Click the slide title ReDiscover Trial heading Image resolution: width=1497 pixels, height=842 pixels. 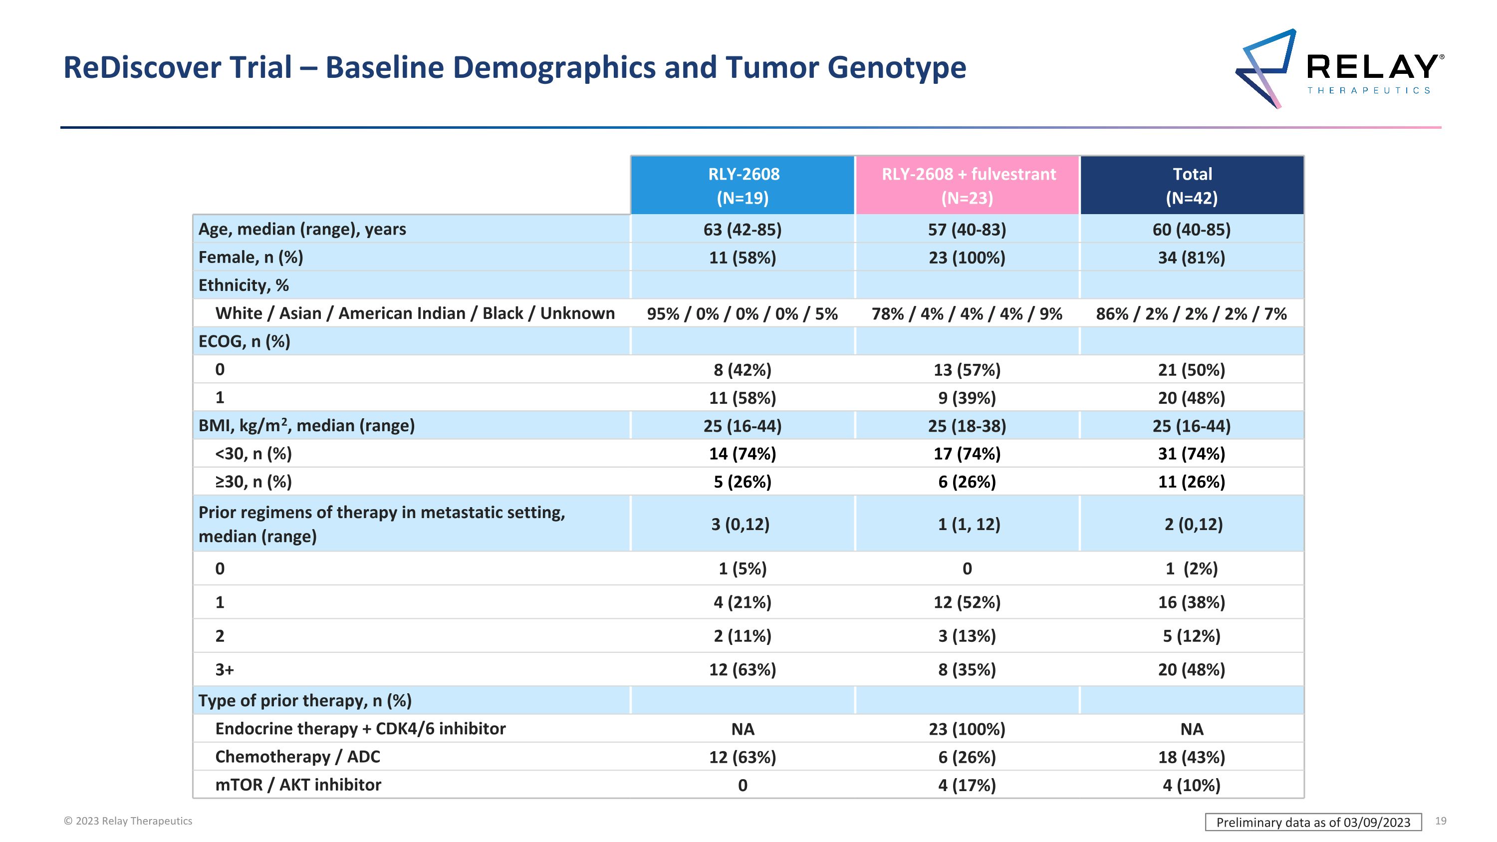(514, 67)
